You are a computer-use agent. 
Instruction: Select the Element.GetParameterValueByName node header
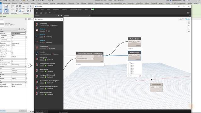click(90, 53)
